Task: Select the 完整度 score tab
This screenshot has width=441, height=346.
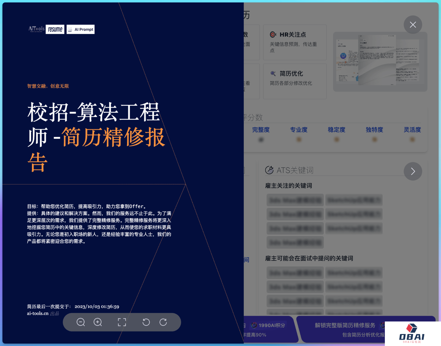Action: [x=261, y=130]
